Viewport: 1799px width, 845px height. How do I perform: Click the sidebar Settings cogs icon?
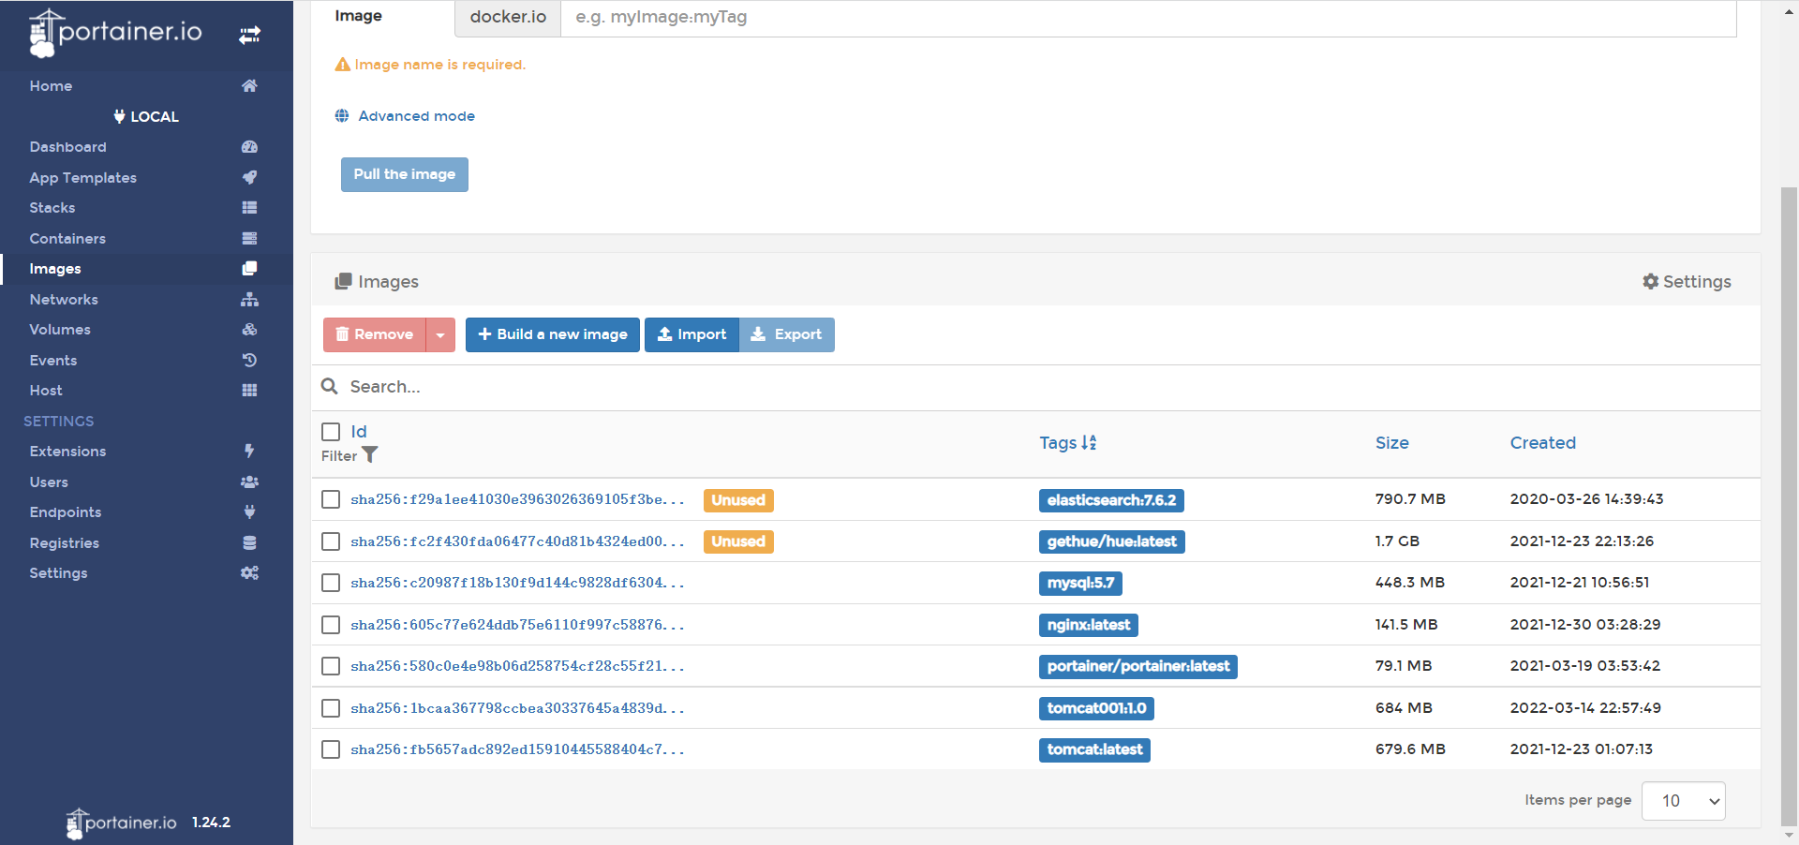[x=249, y=573]
